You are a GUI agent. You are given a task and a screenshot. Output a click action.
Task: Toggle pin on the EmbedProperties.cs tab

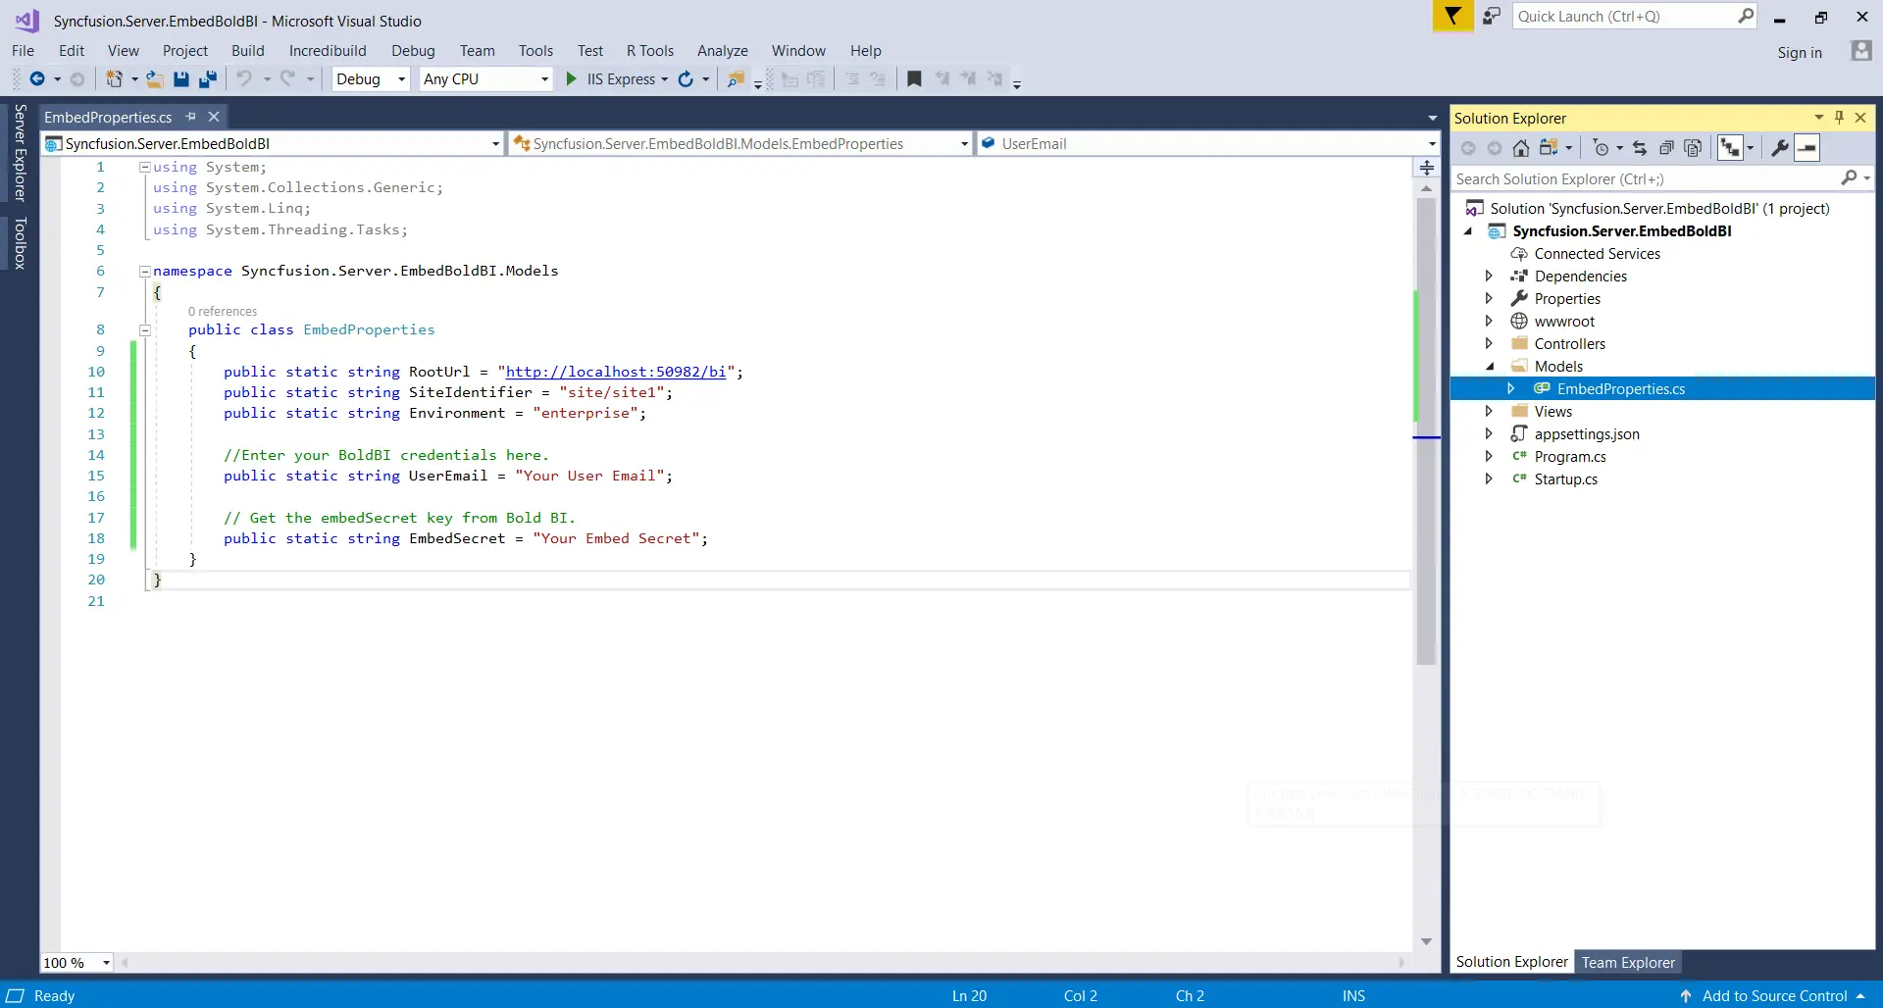click(x=191, y=117)
